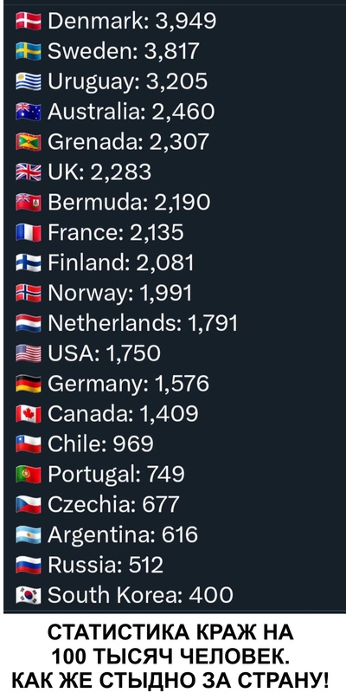
Task: Click the Australia flag icon
Action: 29,112
